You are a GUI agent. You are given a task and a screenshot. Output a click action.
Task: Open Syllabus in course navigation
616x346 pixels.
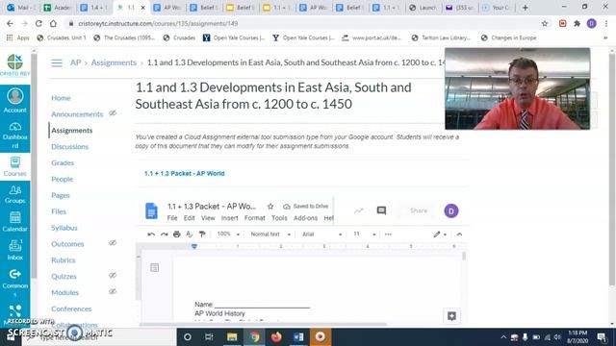tap(64, 228)
